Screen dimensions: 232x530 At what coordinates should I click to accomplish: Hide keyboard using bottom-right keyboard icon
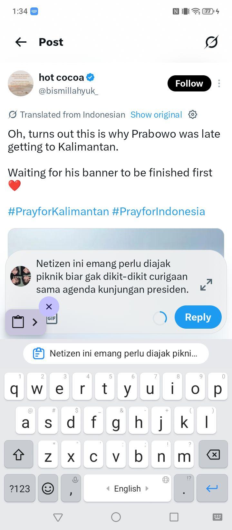click(x=217, y=517)
